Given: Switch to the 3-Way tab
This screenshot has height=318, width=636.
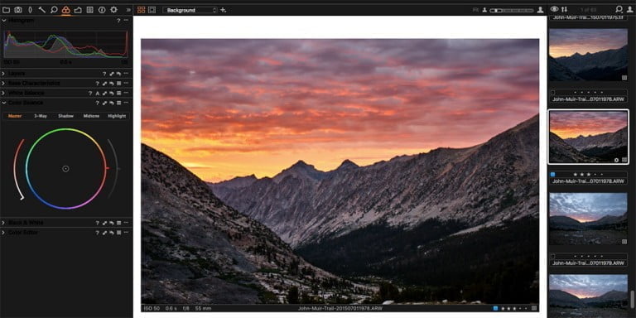Looking at the screenshot, I should point(40,116).
